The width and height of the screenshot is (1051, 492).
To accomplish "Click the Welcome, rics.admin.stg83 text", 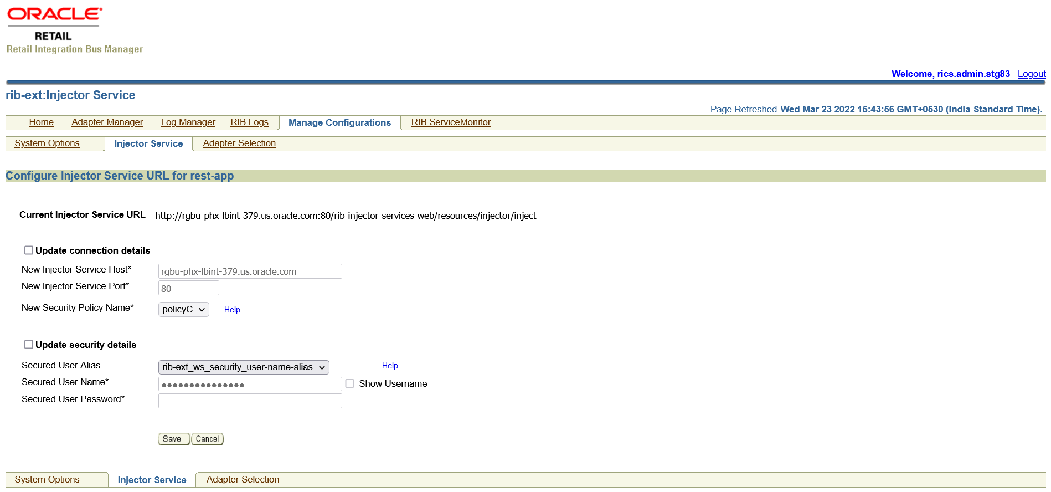I will [950, 74].
